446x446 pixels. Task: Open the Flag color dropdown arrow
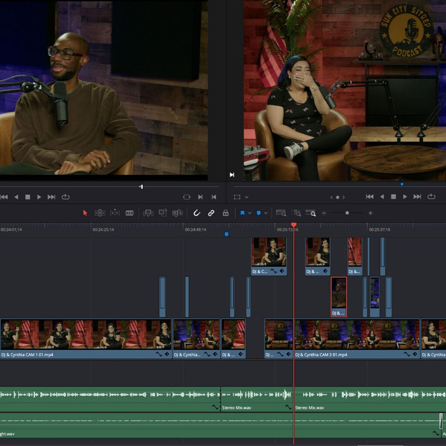point(250,213)
